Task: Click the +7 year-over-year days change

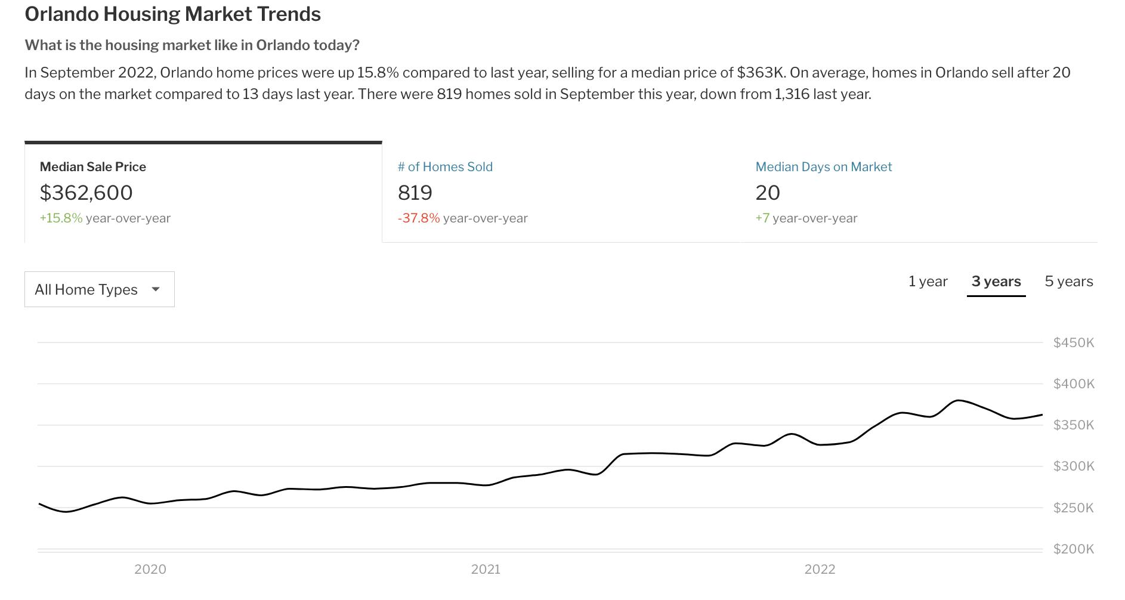Action: [762, 218]
